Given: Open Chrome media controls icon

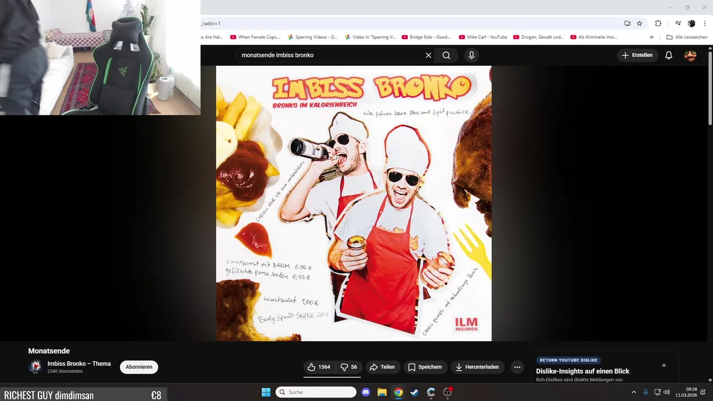Looking at the screenshot, I should (678, 23).
